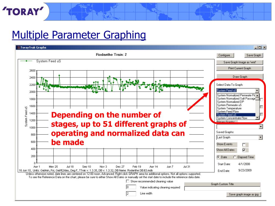Image resolution: width=275 pixels, height=206 pixels.
Task: Minimize the TorayTrak Graphs window
Action: pyautogui.click(x=256, y=47)
